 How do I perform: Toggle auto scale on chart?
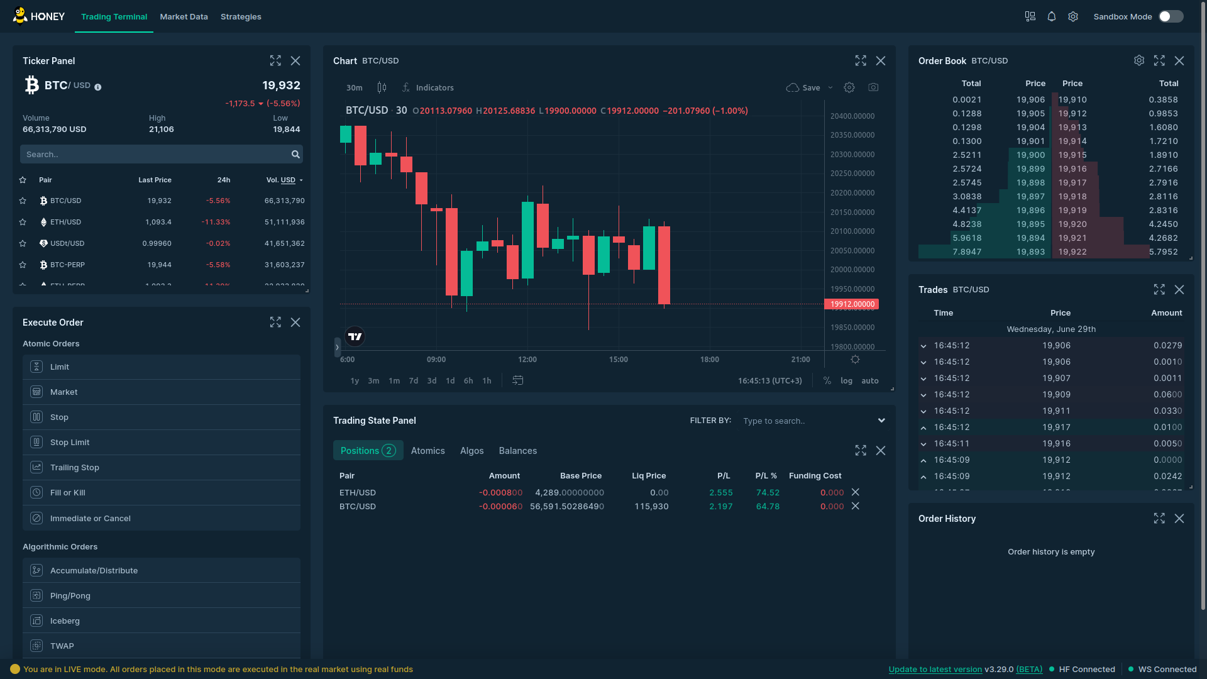click(869, 380)
